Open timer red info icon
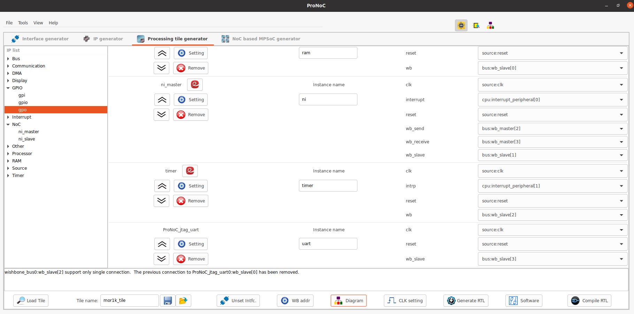This screenshot has height=314, width=634. (190, 171)
